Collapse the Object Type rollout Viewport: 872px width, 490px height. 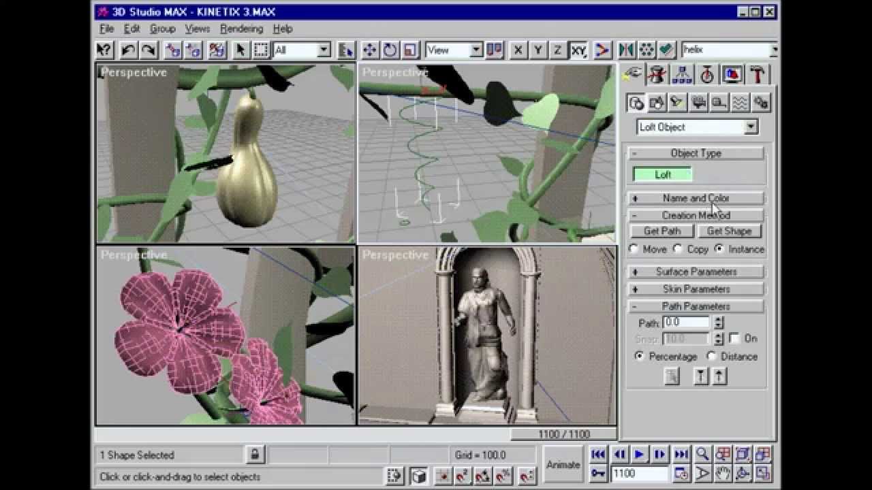point(696,153)
